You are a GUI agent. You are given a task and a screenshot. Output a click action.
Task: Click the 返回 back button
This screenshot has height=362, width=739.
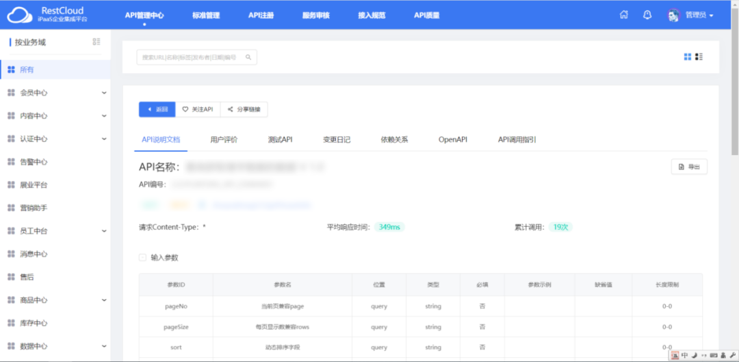pos(157,109)
